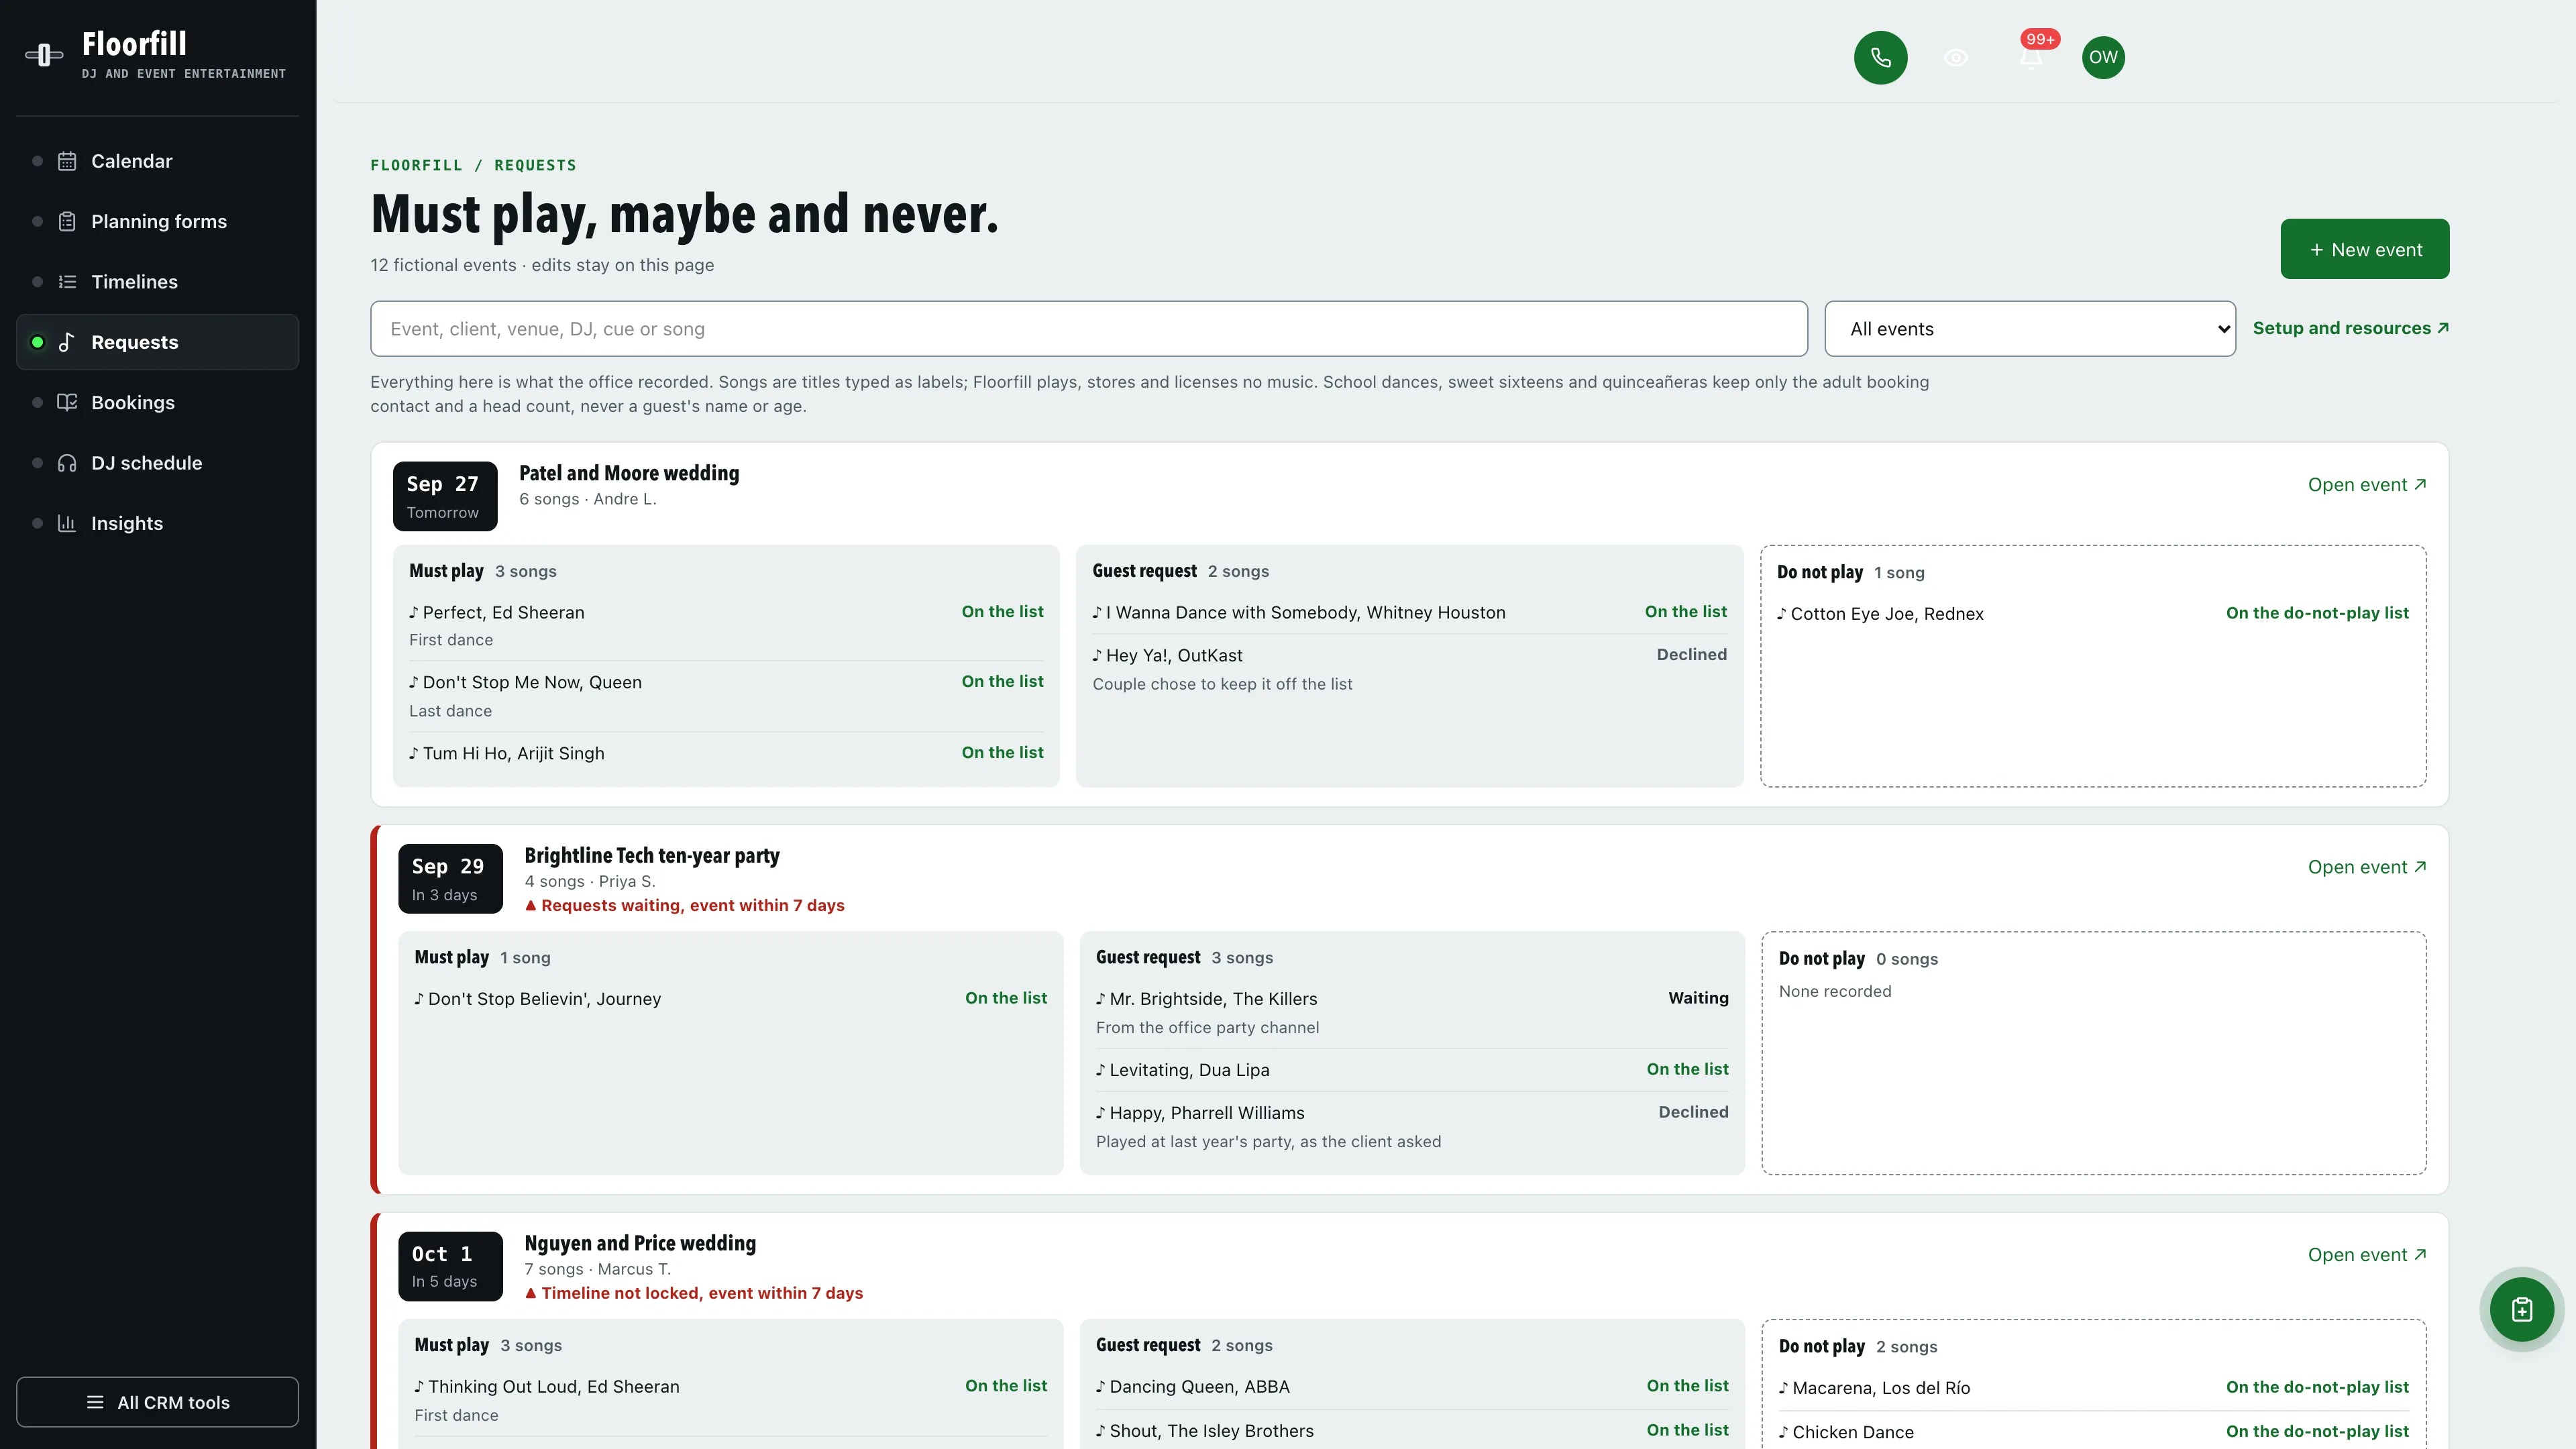The height and width of the screenshot is (1449, 2576).
Task: Open the OW user avatar menu
Action: [x=2103, y=57]
